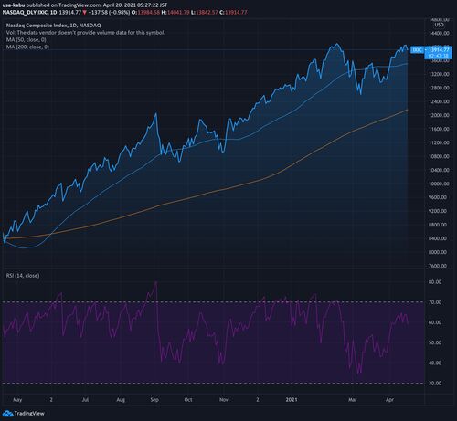Open the TradingView wordmark link
The height and width of the screenshot is (421, 457).
[x=29, y=414]
